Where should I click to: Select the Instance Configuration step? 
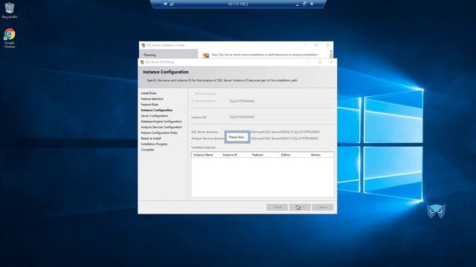point(157,111)
